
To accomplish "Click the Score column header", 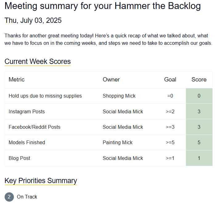I will [x=199, y=80].
